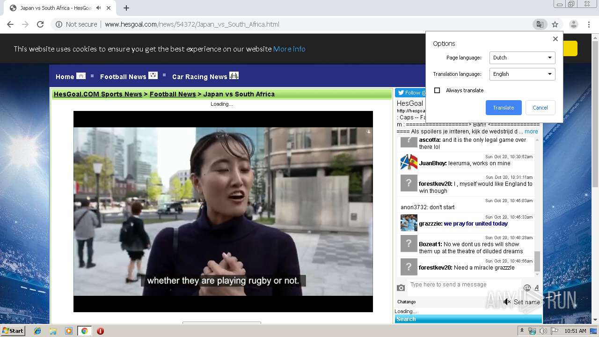Click the Action Center flag tray icon
Viewport: 599px width, 337px height.
point(555,331)
